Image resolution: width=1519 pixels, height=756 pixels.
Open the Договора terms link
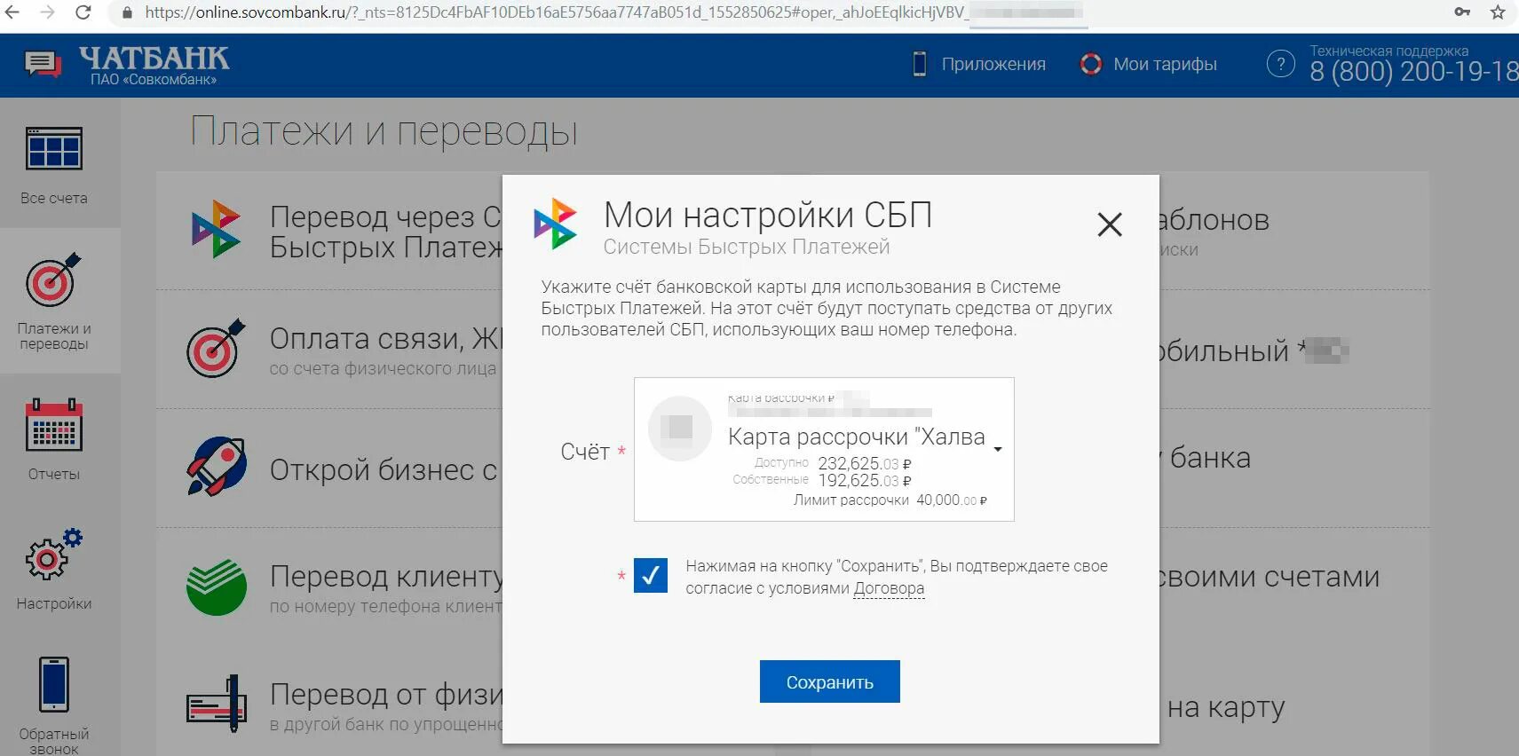(x=889, y=587)
